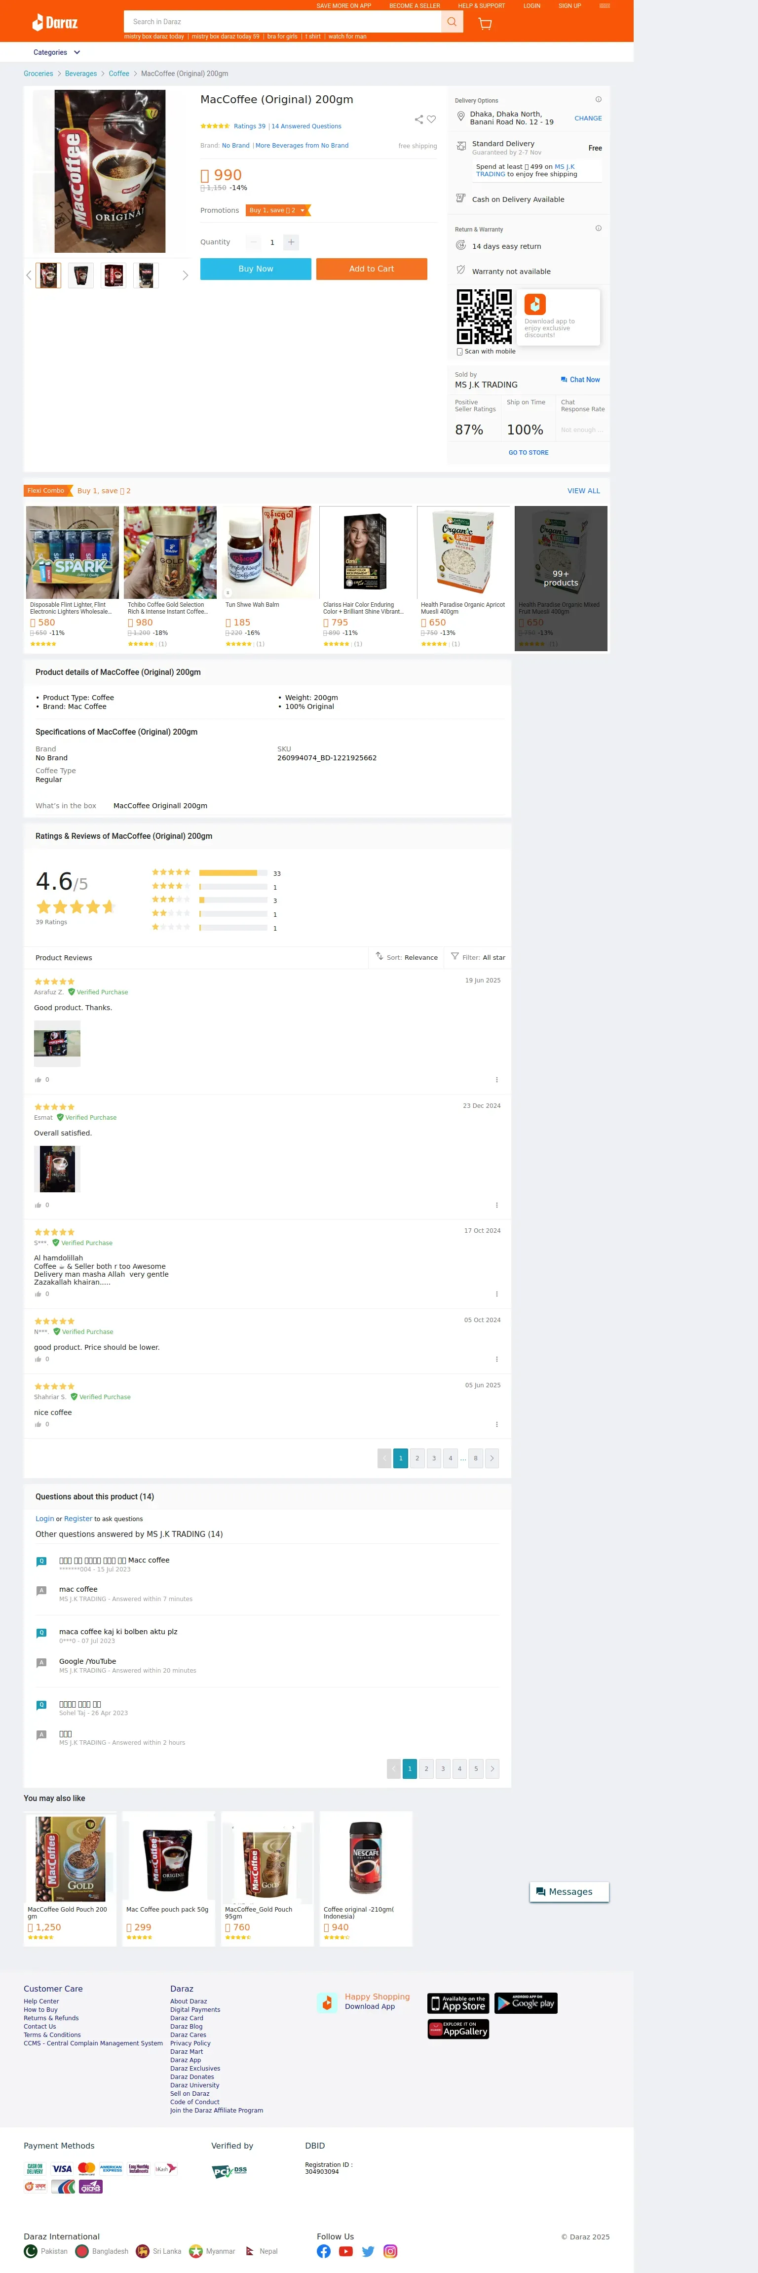Click Register link to ask questions
Image resolution: width=758 pixels, height=2273 pixels.
click(77, 1519)
